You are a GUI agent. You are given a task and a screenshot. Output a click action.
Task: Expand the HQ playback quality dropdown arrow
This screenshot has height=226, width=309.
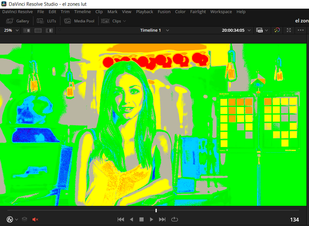(266, 31)
